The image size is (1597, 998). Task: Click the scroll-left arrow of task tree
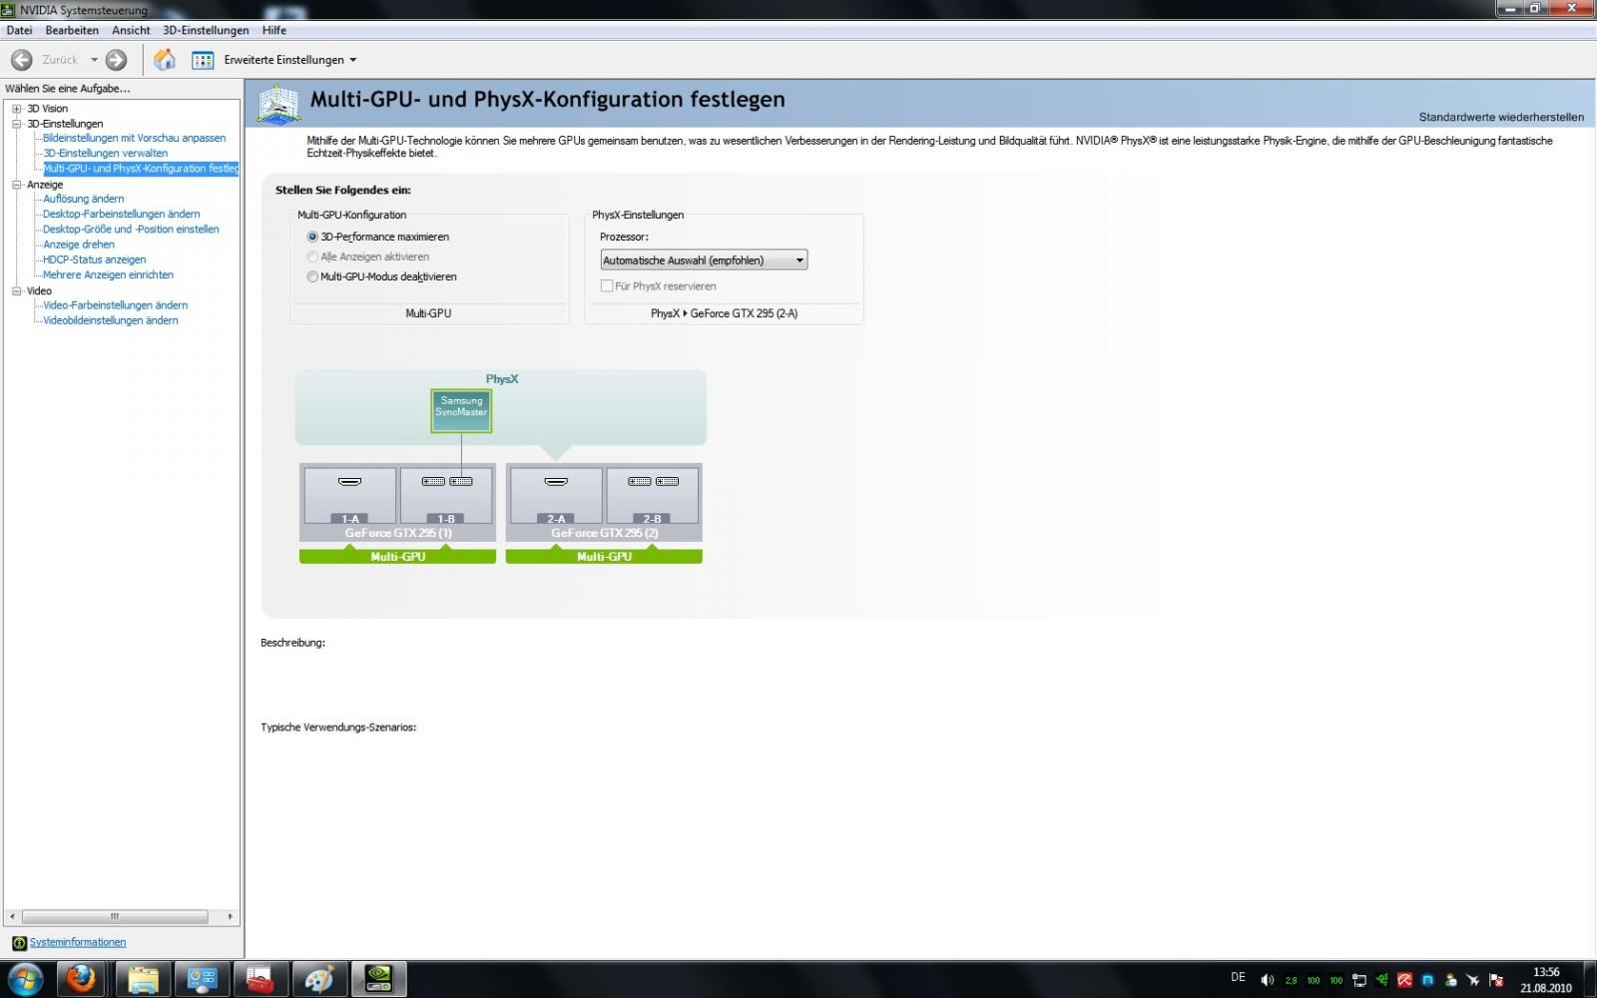pos(12,916)
